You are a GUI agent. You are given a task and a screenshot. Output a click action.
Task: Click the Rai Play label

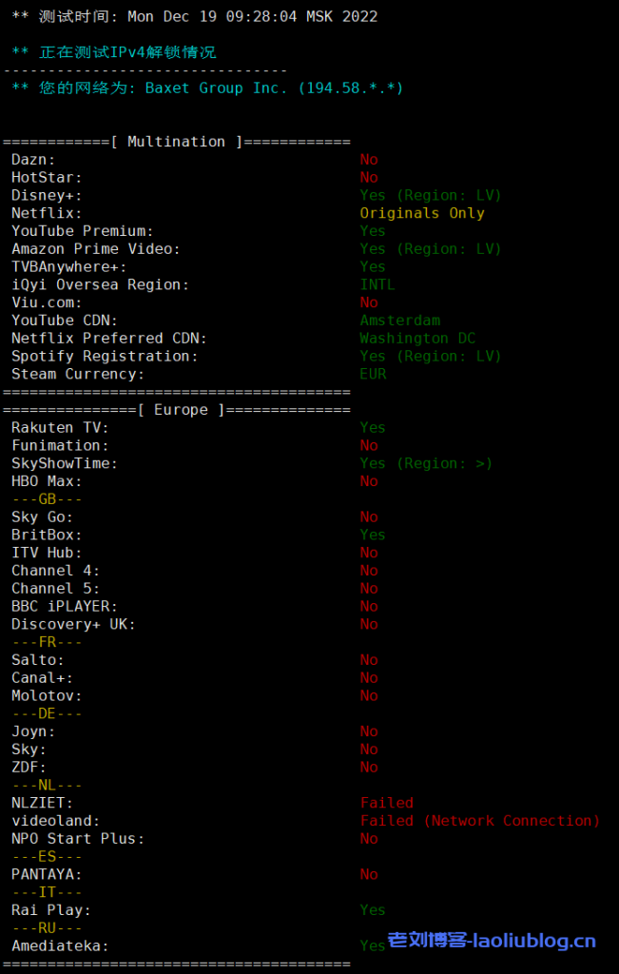pos(51,910)
